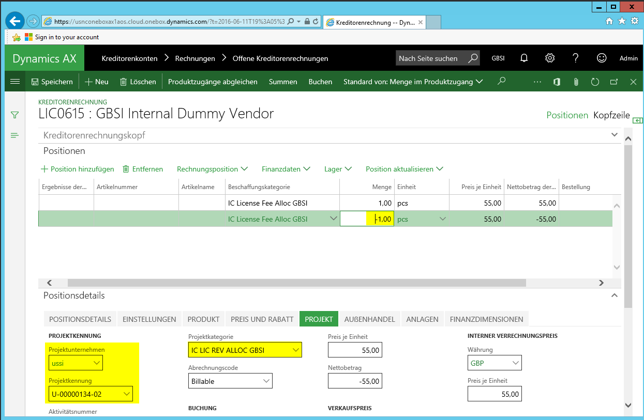Image resolution: width=644 pixels, height=420 pixels.
Task: Click the help question mark icon
Action: pyautogui.click(x=575, y=58)
